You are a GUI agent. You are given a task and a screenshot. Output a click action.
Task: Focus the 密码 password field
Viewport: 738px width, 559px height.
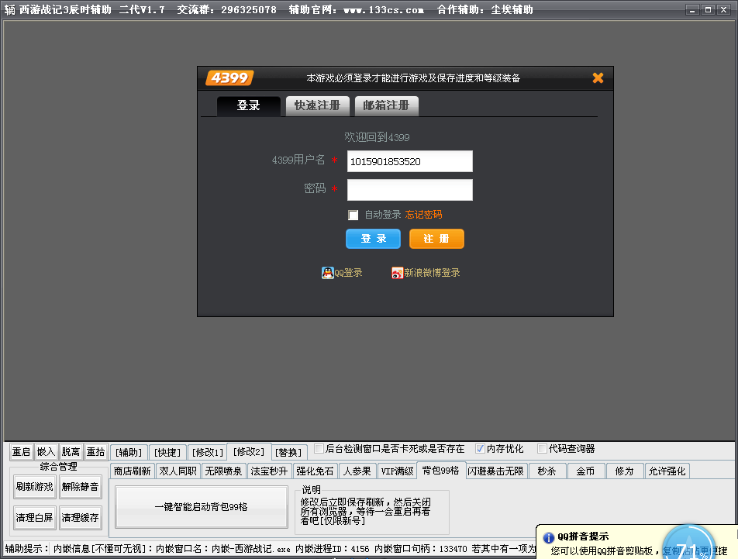[x=409, y=190]
